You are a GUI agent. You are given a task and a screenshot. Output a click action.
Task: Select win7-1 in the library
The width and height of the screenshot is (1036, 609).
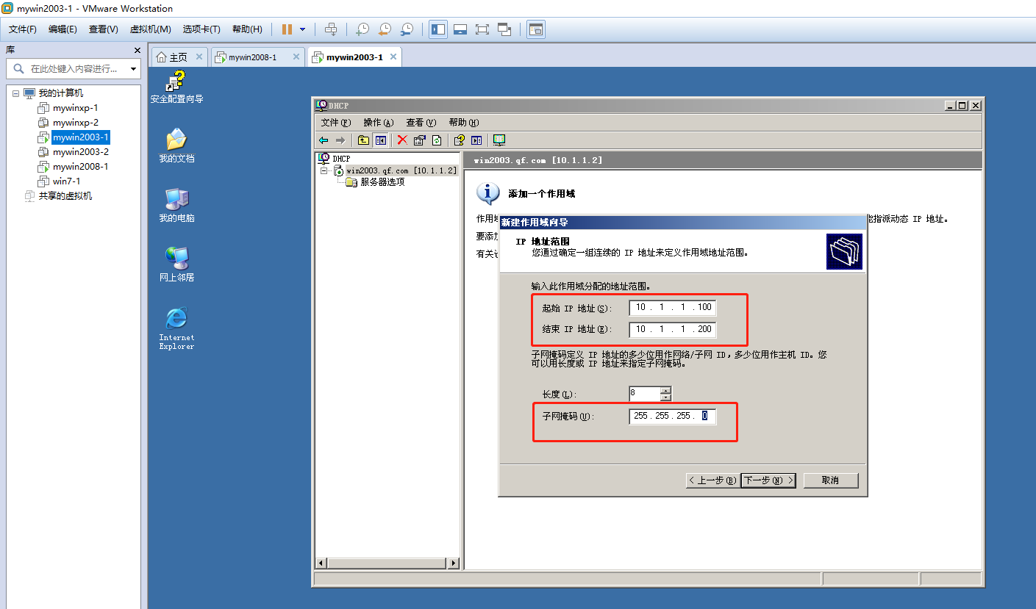pos(66,181)
